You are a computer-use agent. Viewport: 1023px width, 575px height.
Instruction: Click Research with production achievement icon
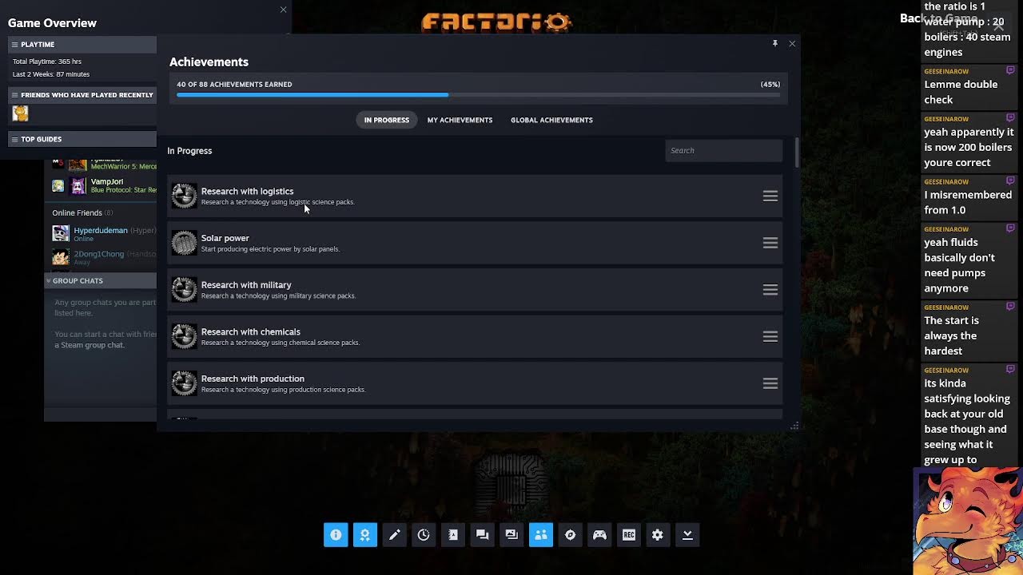(x=184, y=383)
